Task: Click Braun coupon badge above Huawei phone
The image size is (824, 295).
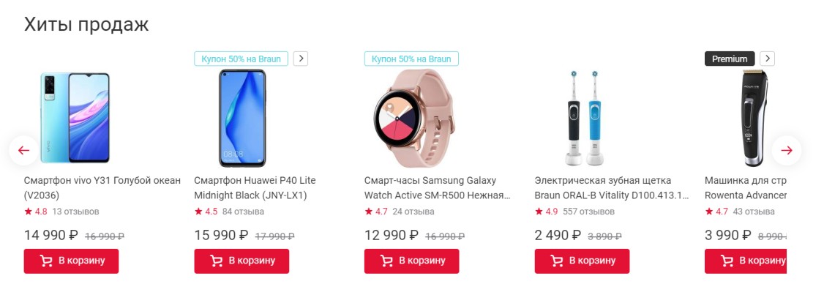Action: point(241,59)
